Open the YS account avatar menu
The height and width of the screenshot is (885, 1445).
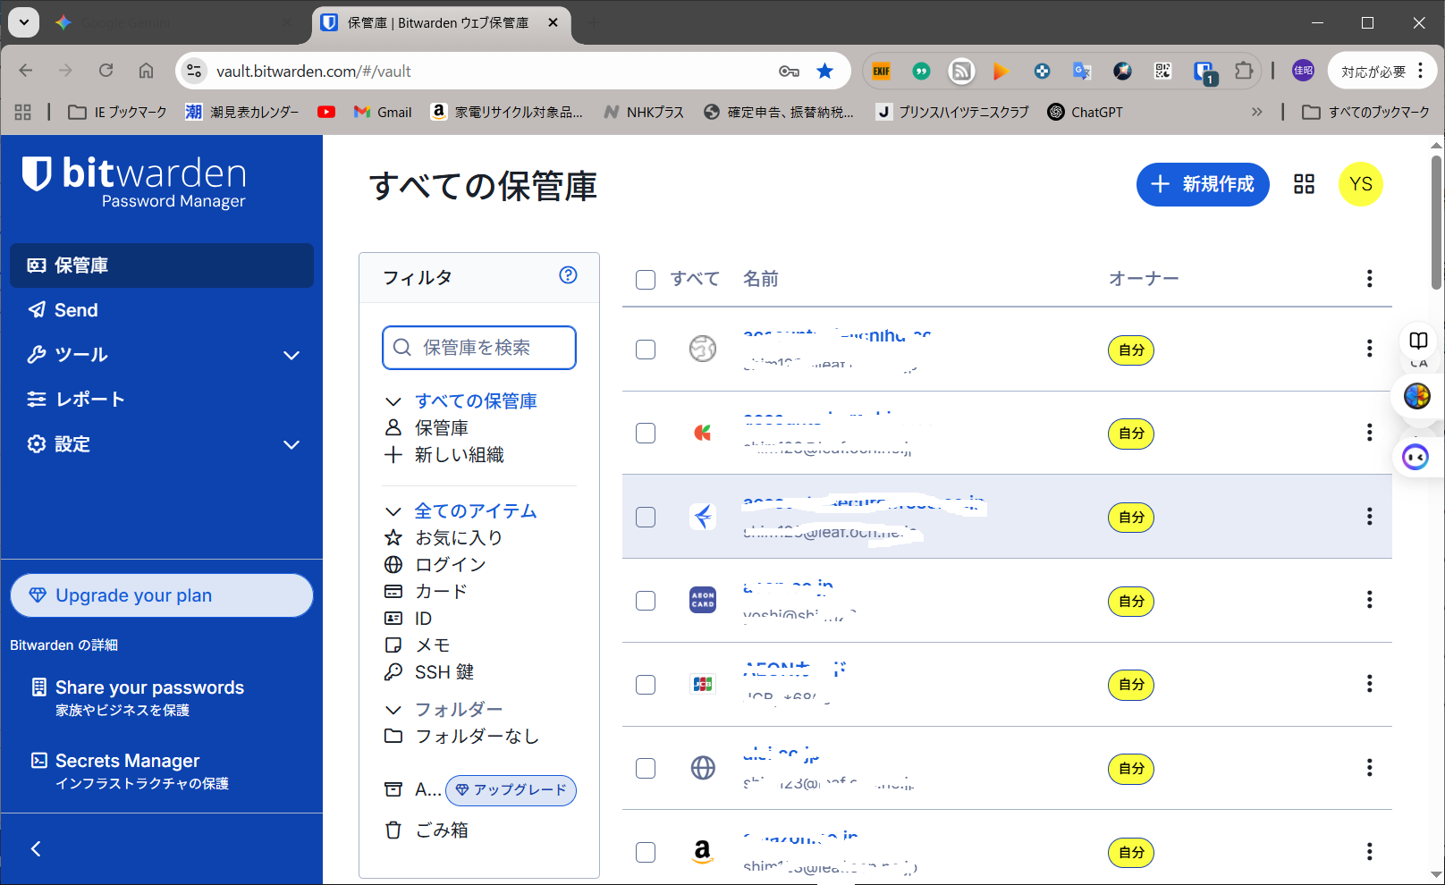pos(1360,184)
